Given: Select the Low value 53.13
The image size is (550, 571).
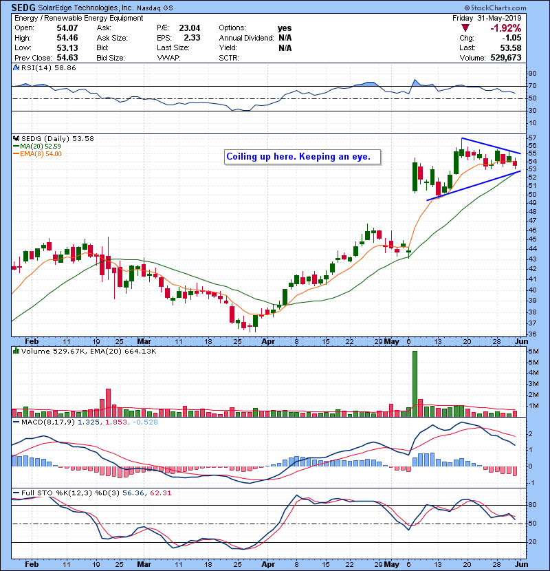Looking at the screenshot, I should [67, 47].
